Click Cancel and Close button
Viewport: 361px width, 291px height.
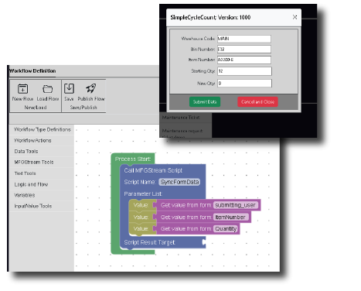point(257,102)
